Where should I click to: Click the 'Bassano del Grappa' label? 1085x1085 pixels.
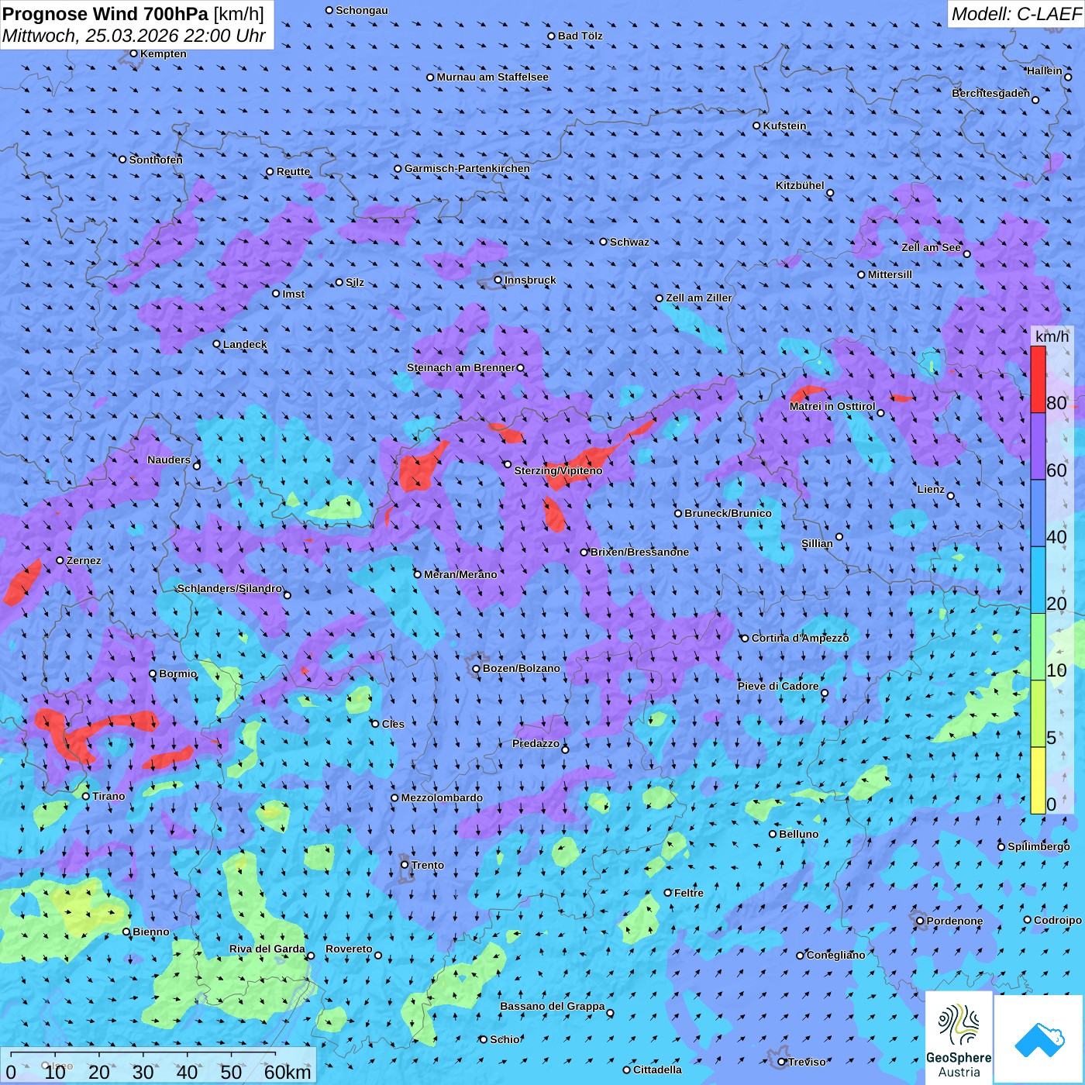click(x=553, y=1006)
